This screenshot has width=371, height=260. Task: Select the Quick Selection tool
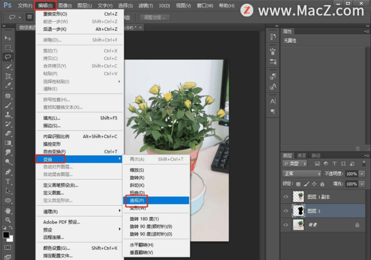8,67
